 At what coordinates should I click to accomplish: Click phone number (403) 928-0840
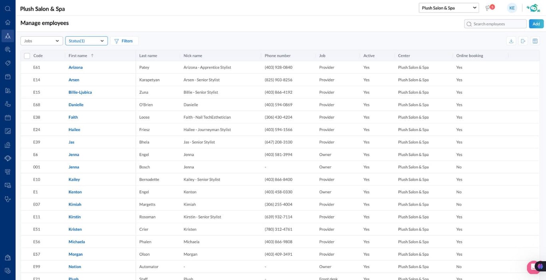[278, 67]
